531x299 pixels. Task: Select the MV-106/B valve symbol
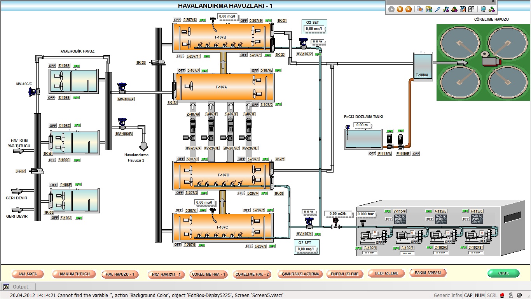122,123
